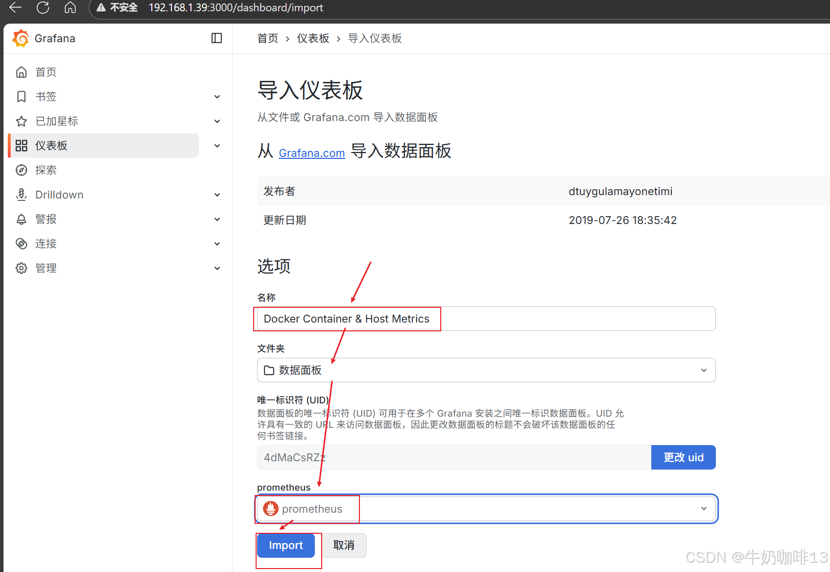This screenshot has width=830, height=572.
Task: Click the Import button
Action: (x=286, y=546)
